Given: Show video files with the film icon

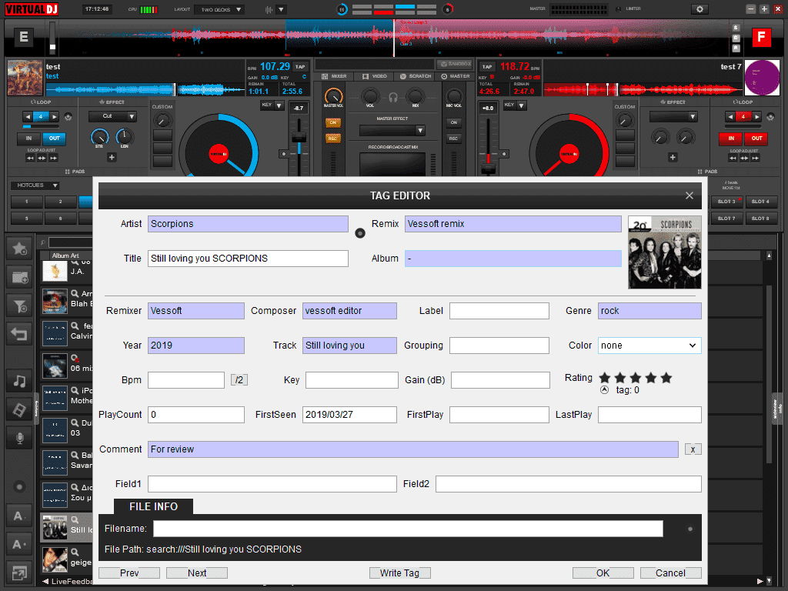Looking at the screenshot, I should click(x=19, y=409).
